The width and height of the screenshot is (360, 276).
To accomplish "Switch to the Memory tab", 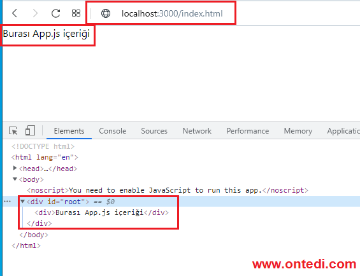I will (298, 131).
